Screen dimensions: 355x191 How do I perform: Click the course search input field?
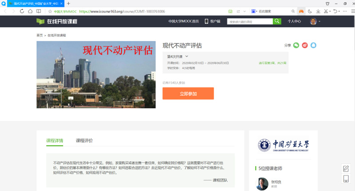pyautogui.click(x=250, y=21)
